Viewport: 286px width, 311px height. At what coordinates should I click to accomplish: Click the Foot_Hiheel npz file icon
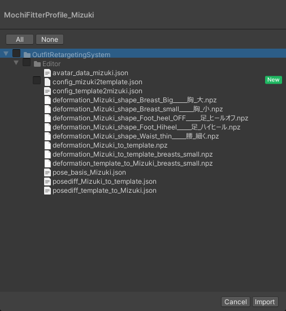(x=47, y=127)
